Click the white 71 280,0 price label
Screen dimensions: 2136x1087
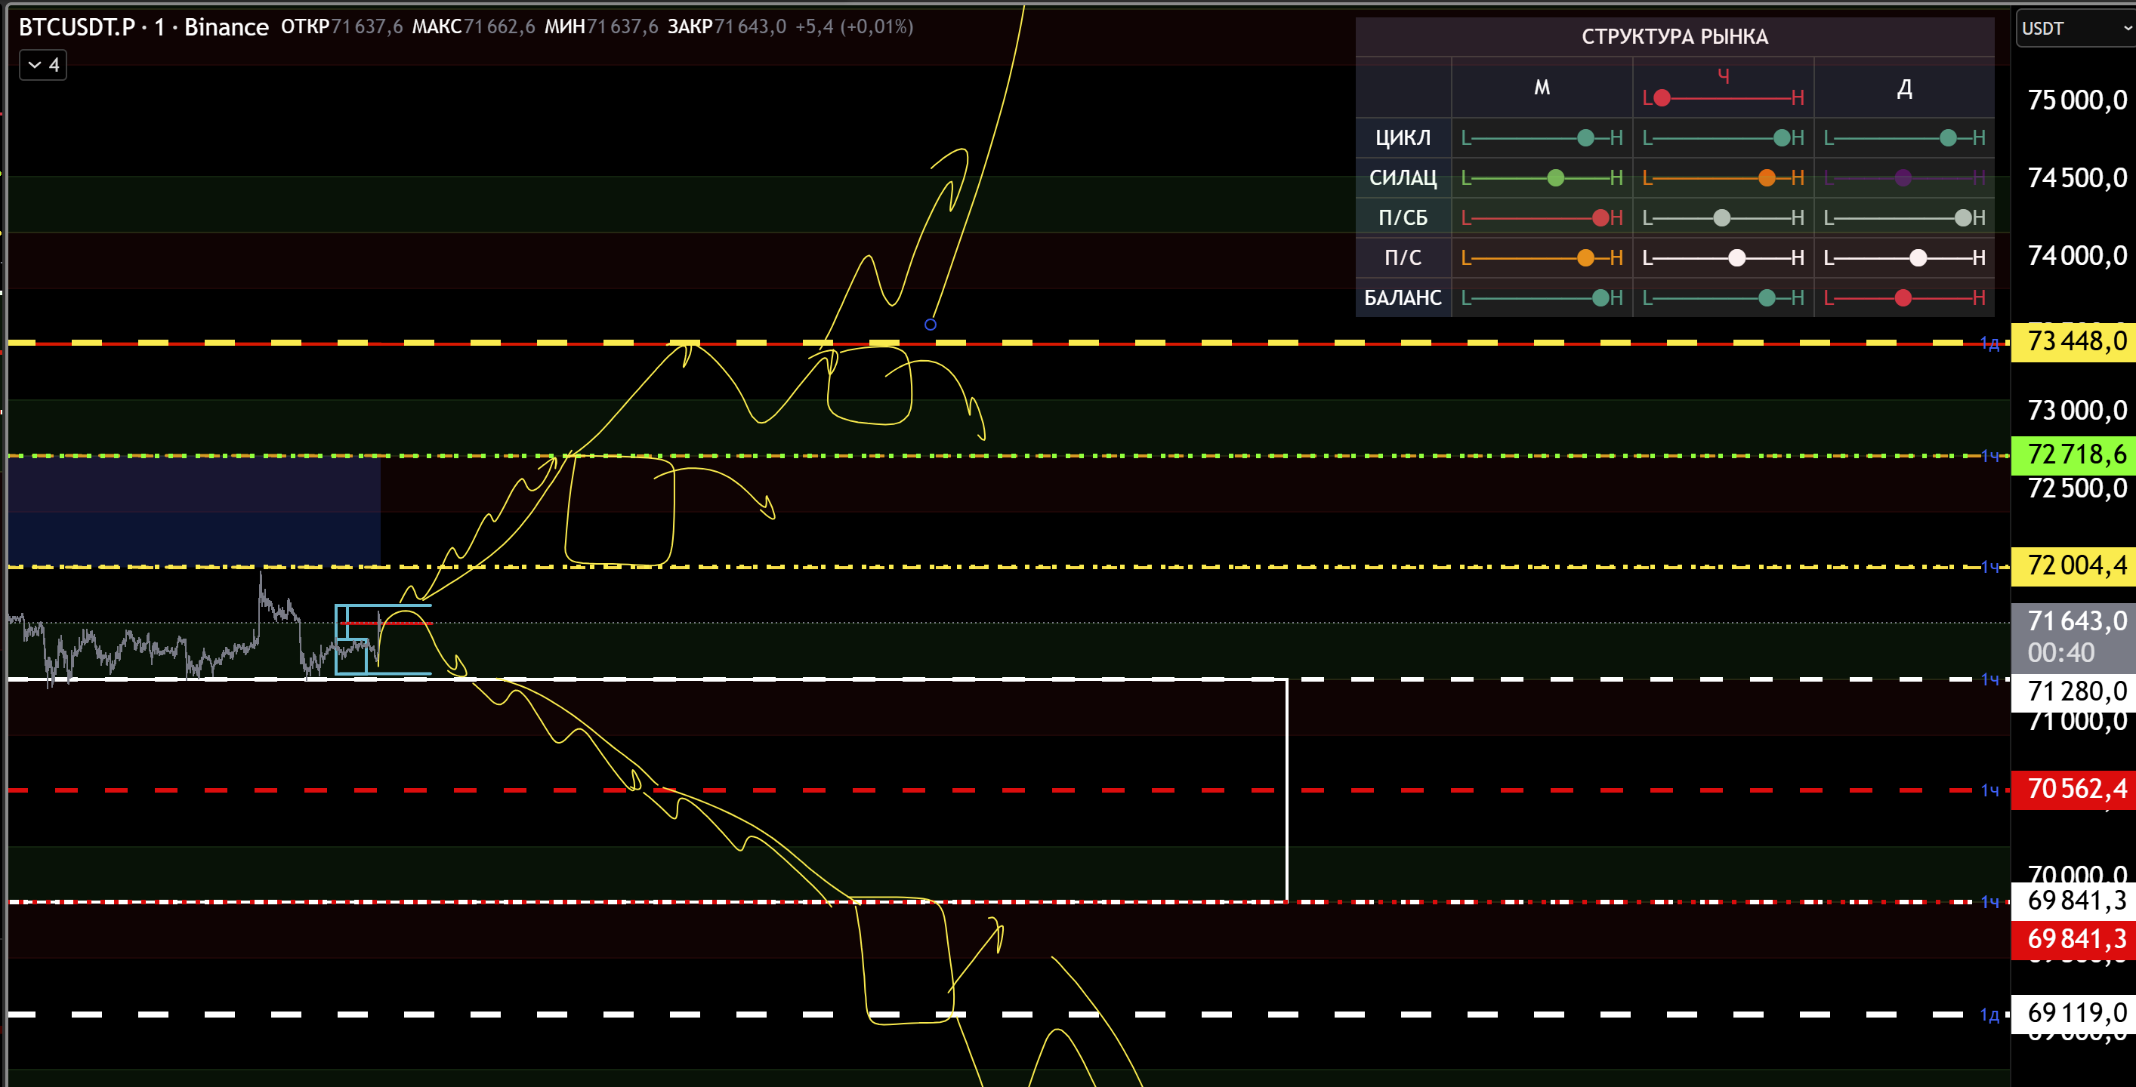pos(2076,690)
